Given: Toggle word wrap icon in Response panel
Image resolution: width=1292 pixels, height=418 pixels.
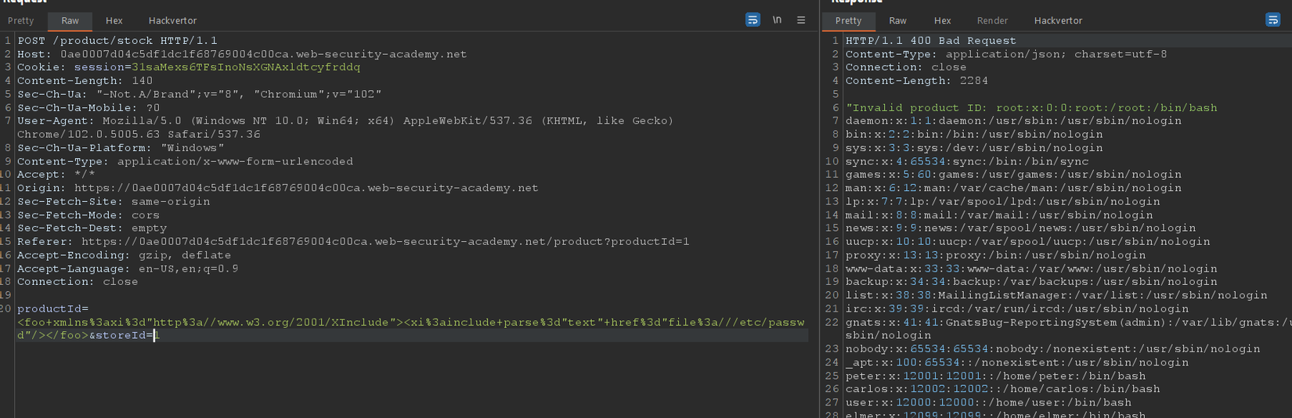Looking at the screenshot, I should (x=1272, y=20).
